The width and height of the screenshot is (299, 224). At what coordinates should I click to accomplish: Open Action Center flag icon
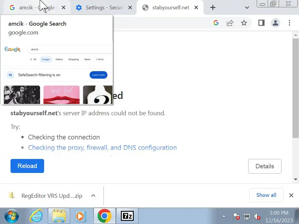click(236, 216)
